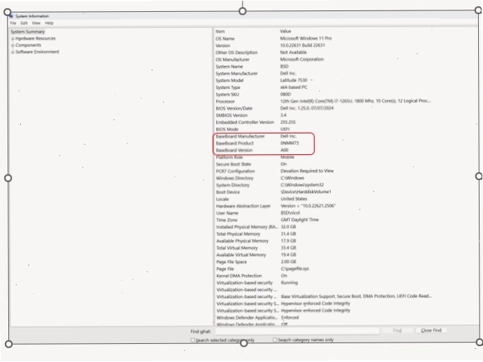Open the View menu
The height and width of the screenshot is (362, 483).
pyautogui.click(x=36, y=23)
